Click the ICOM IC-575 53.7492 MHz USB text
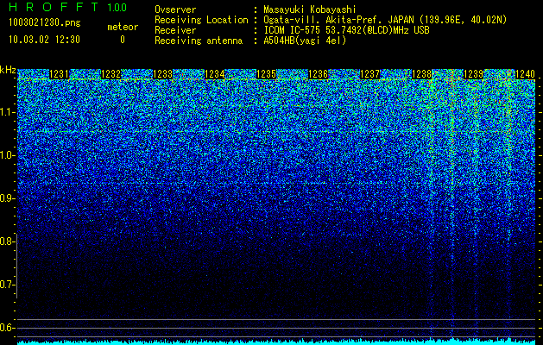 346,30
